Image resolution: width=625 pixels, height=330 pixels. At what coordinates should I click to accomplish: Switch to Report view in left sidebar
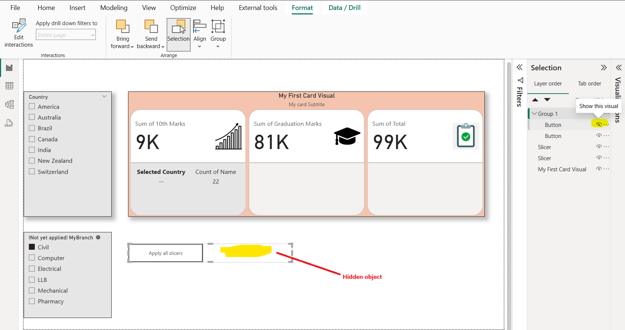(x=9, y=68)
